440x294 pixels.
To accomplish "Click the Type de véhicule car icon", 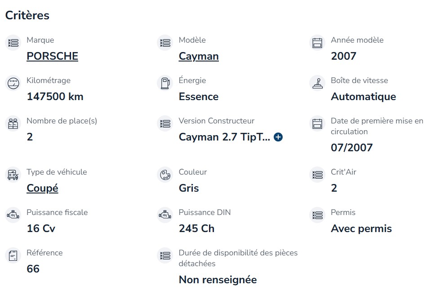I will tap(13, 175).
